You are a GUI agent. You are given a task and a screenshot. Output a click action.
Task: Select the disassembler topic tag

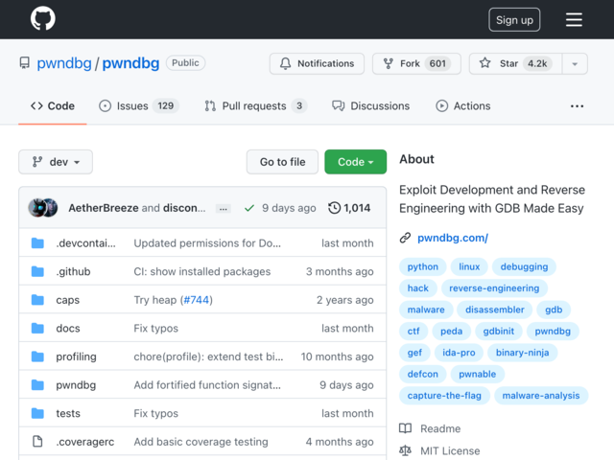pos(495,310)
